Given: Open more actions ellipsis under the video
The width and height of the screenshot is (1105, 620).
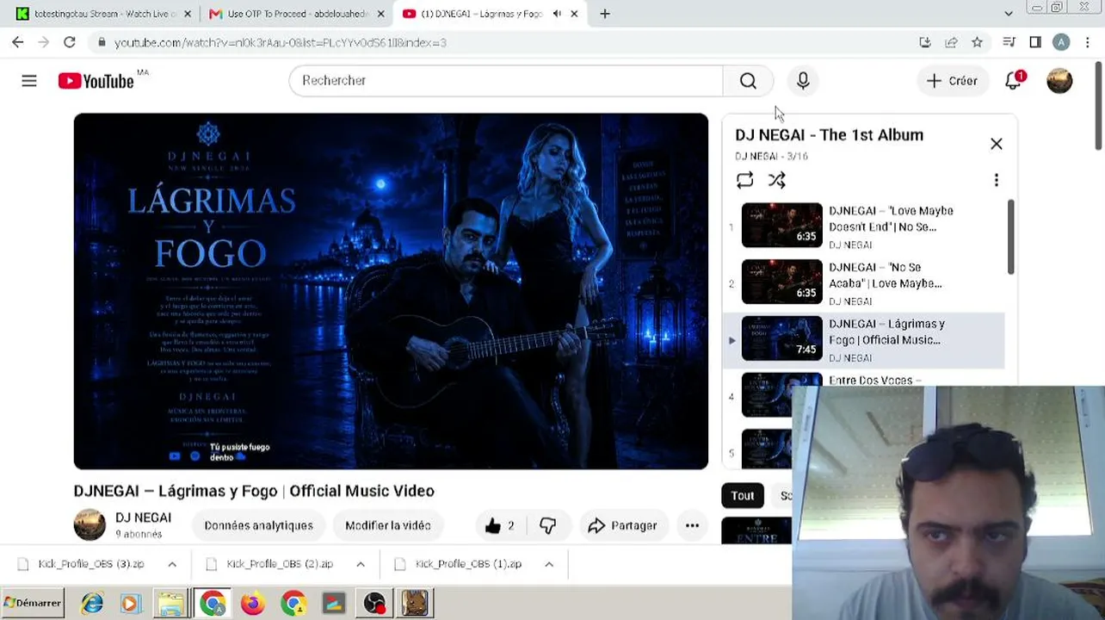Looking at the screenshot, I should pos(692,525).
